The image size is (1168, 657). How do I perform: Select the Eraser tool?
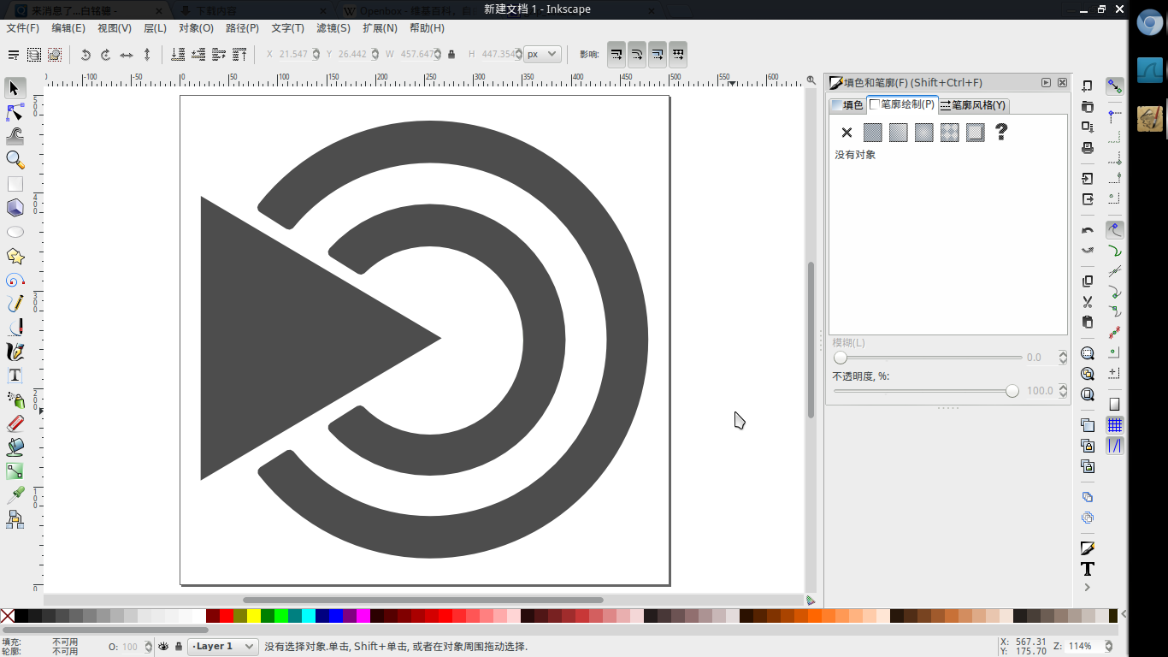pyautogui.click(x=15, y=423)
